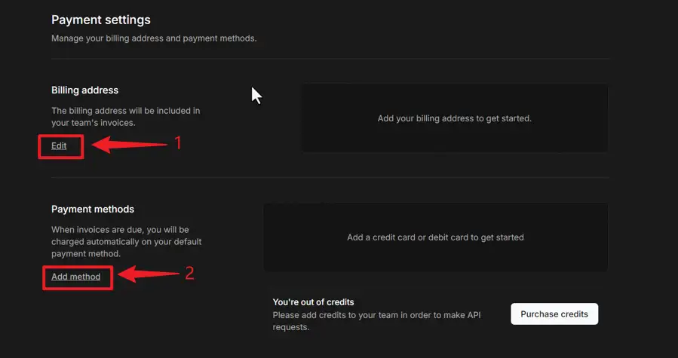The width and height of the screenshot is (678, 358).
Task: Click the Purchase credits button
Action: coord(554,314)
